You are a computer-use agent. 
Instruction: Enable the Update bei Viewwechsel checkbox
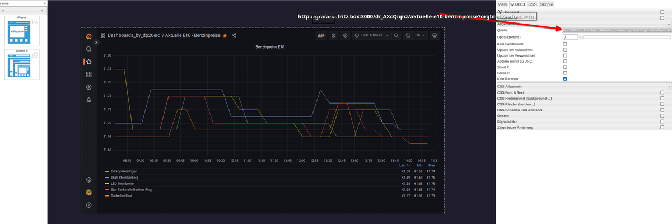(565, 57)
